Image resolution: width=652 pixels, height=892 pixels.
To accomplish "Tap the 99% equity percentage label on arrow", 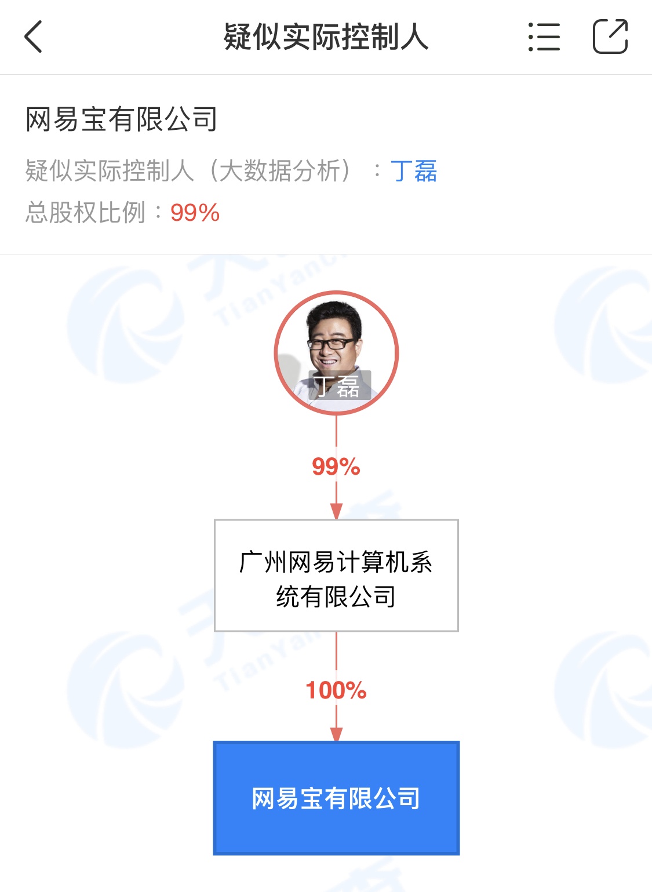I will pyautogui.click(x=336, y=467).
